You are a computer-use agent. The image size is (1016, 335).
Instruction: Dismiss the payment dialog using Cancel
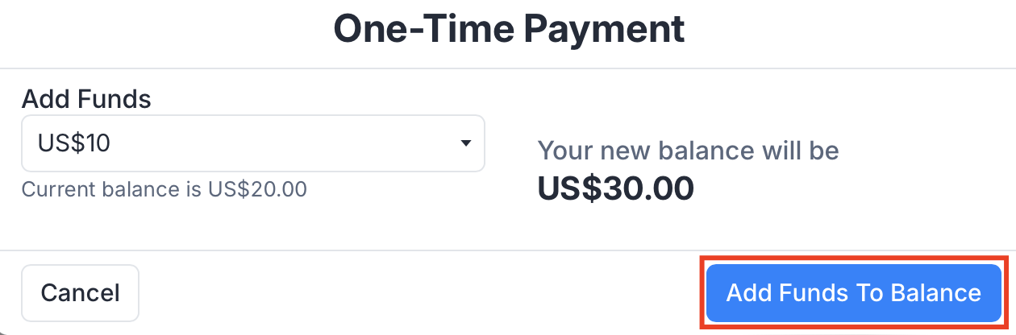[x=80, y=292]
